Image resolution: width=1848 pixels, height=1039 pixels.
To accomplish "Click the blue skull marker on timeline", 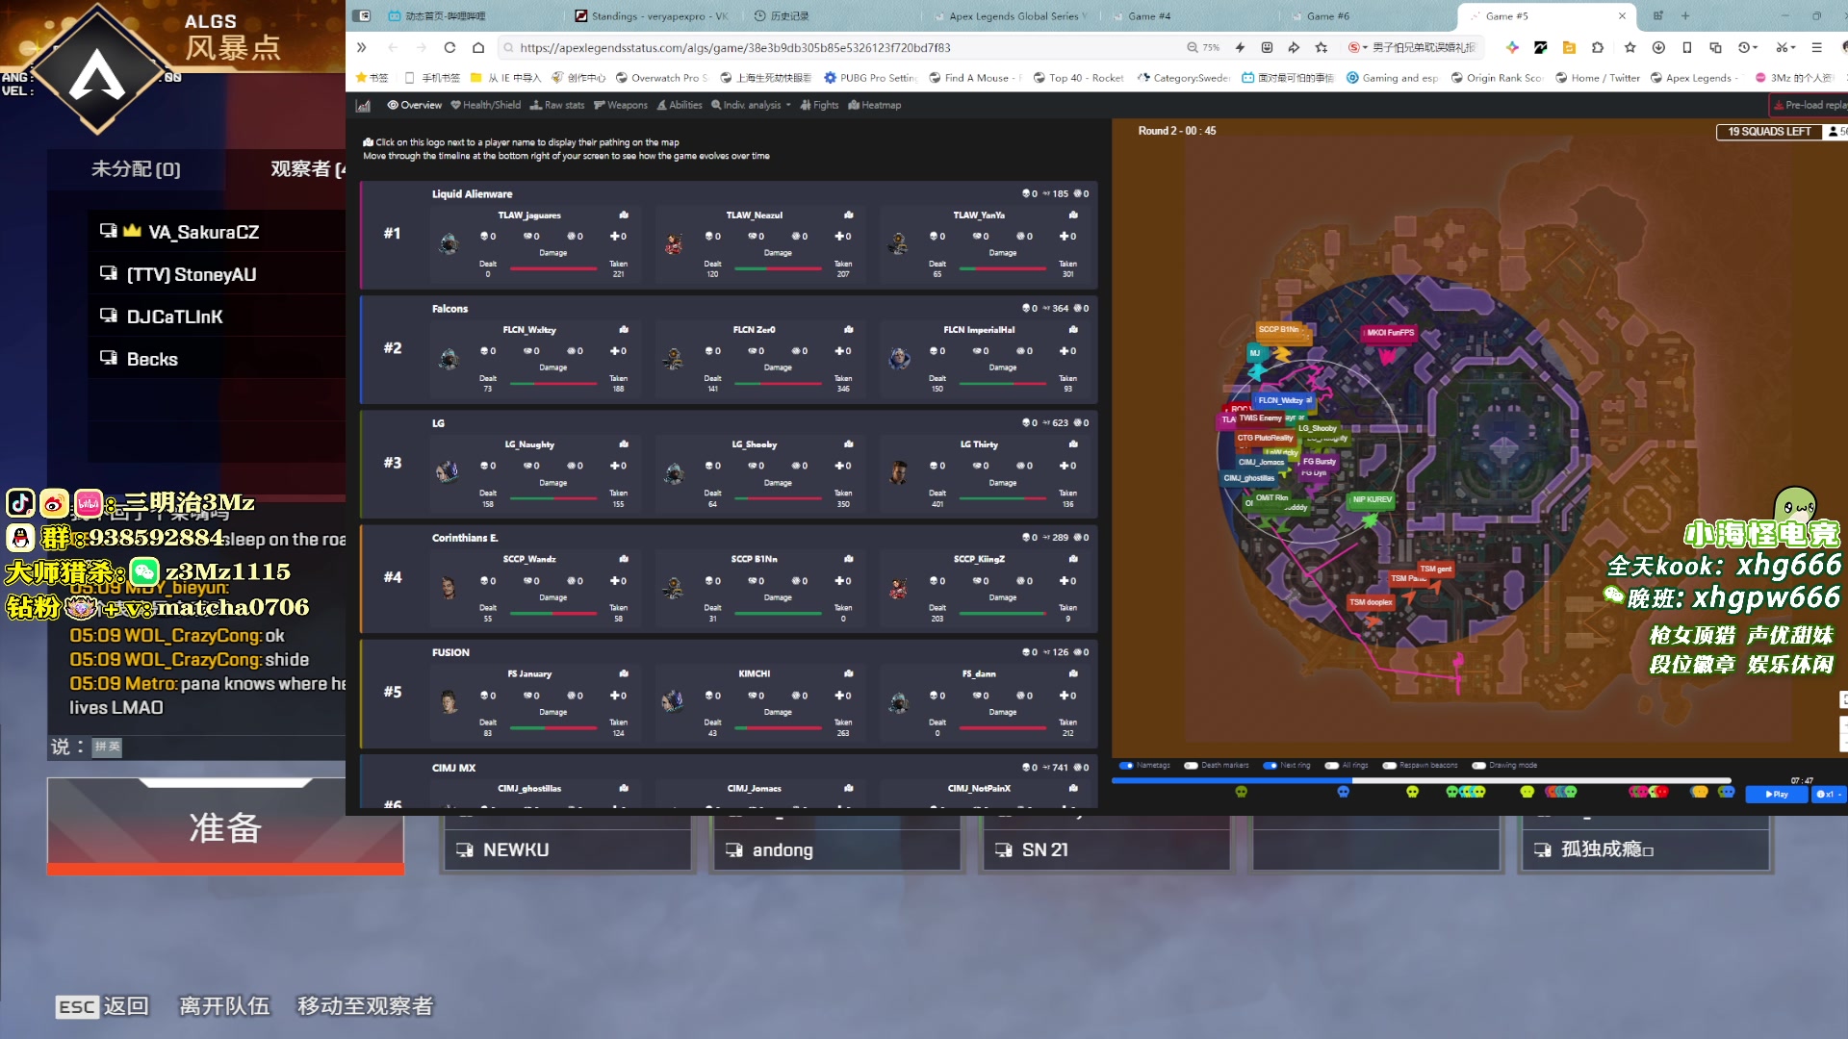I will (x=1343, y=792).
